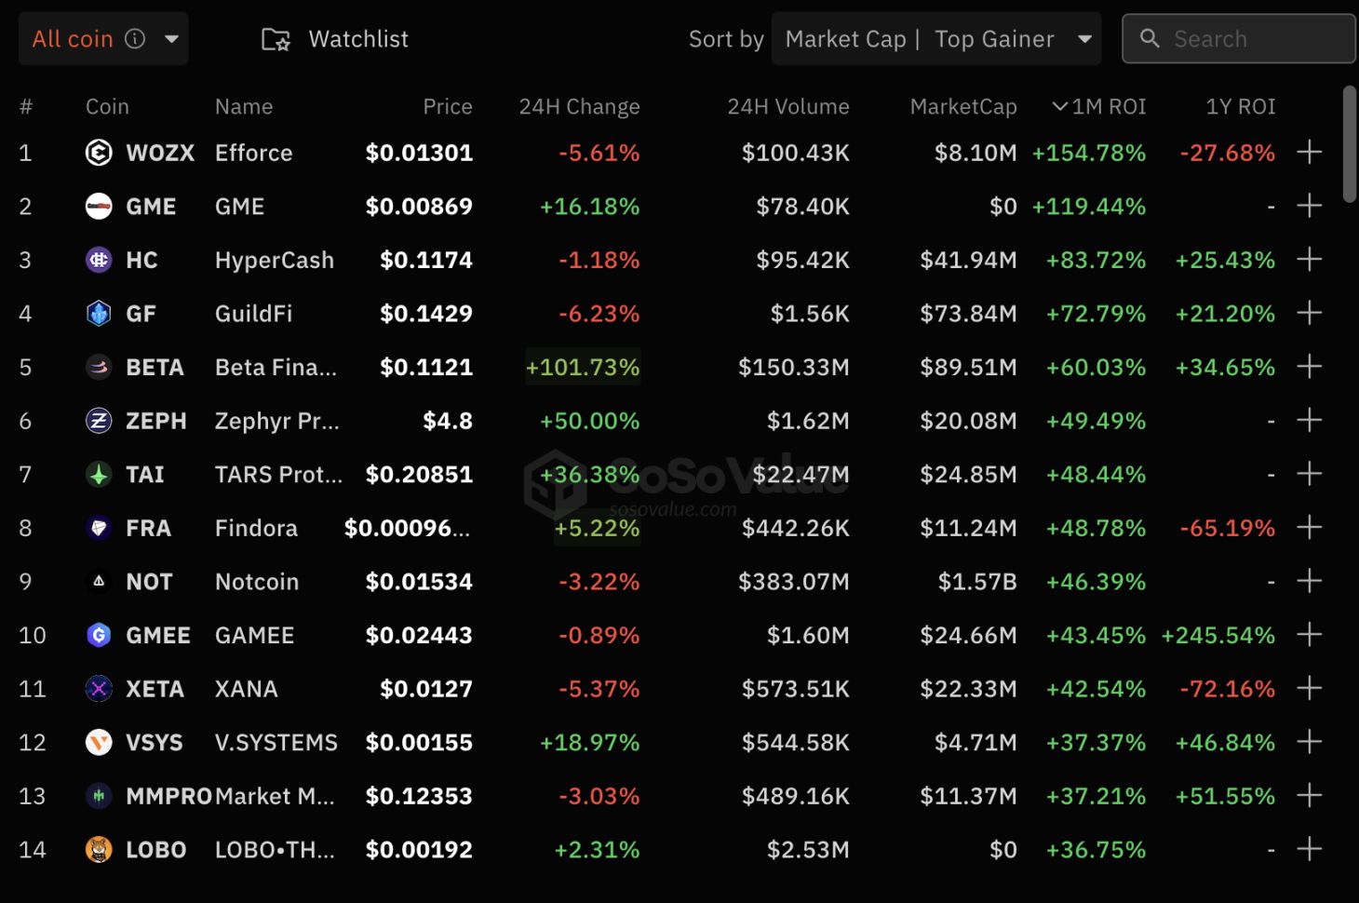The height and width of the screenshot is (903, 1359).
Task: Click the vertical scrollbar thumb
Action: [x=1350, y=144]
